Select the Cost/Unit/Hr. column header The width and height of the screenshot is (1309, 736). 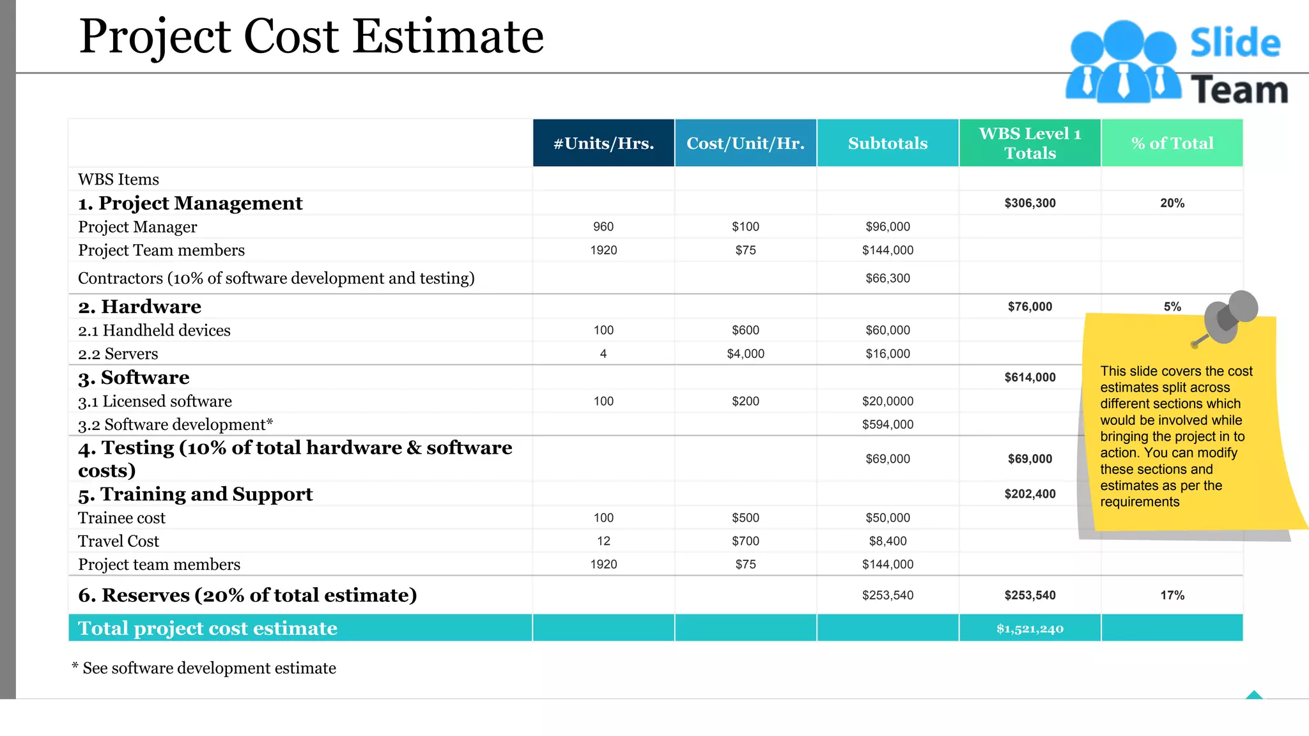[745, 143]
